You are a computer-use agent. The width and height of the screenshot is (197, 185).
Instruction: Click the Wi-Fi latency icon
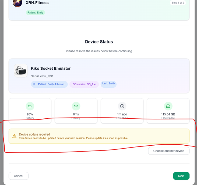[76, 106]
